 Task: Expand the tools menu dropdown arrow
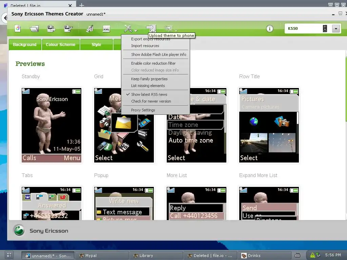pos(136,30)
